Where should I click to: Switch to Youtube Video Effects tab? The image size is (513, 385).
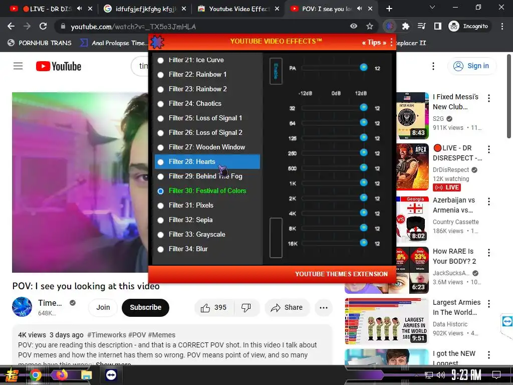(238, 9)
